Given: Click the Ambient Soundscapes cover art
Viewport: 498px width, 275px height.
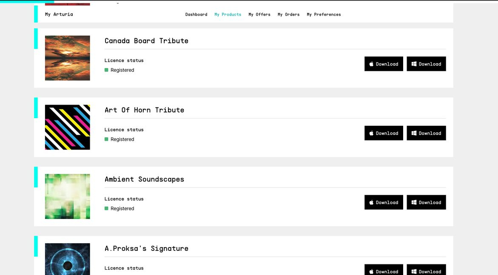Looking at the screenshot, I should click(68, 196).
